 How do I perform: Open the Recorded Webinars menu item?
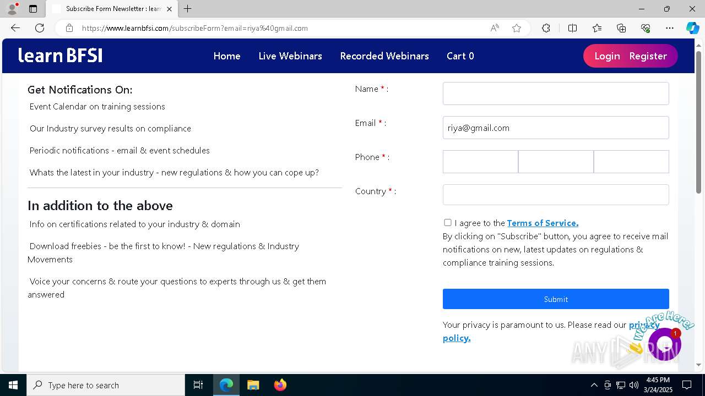click(x=384, y=56)
